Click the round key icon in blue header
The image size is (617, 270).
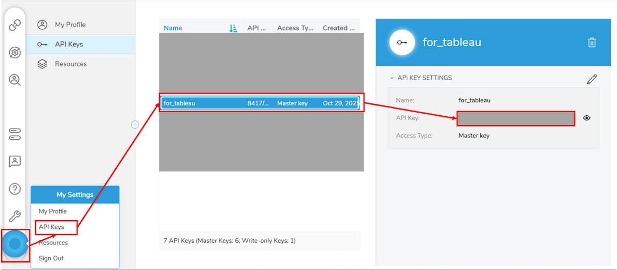pos(402,42)
